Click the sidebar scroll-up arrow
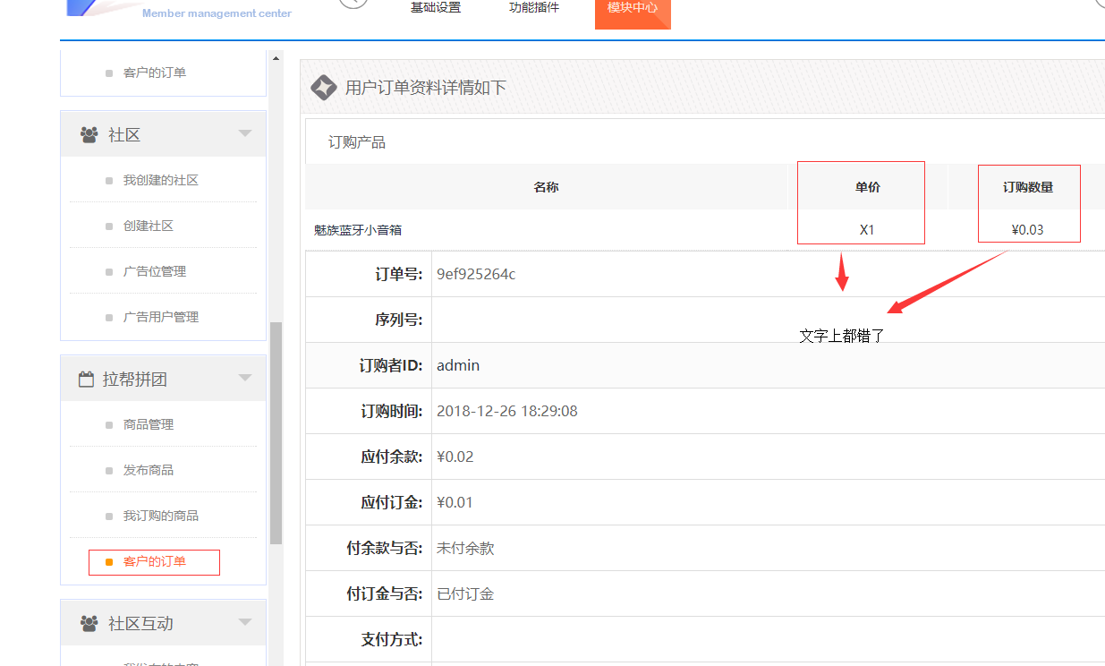Screen dimensions: 1105x666 [x=276, y=59]
